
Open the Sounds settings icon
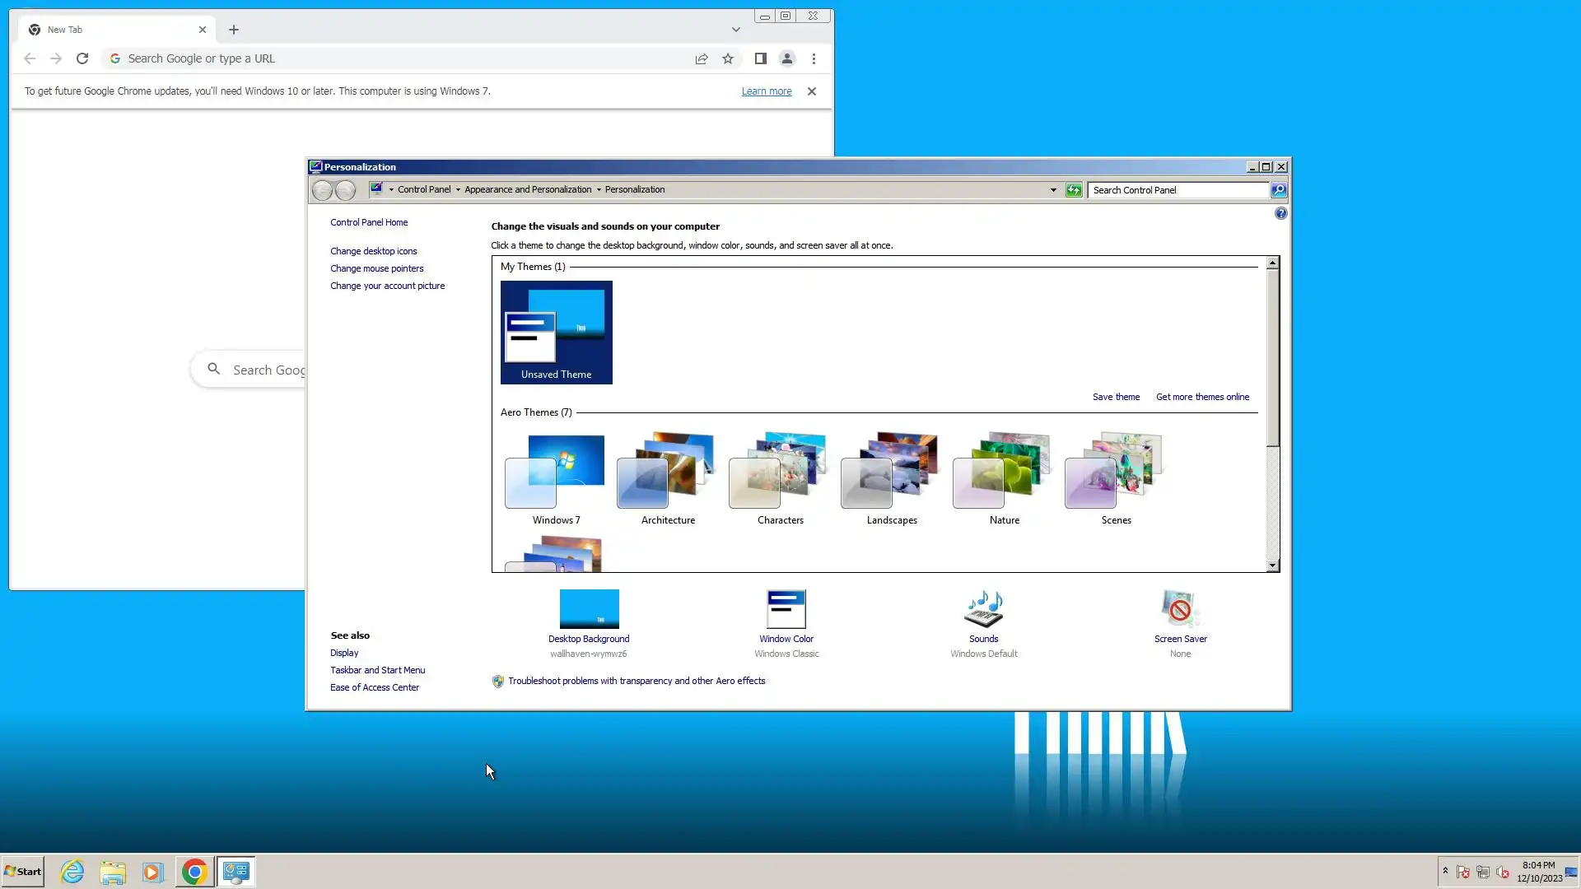click(x=983, y=609)
